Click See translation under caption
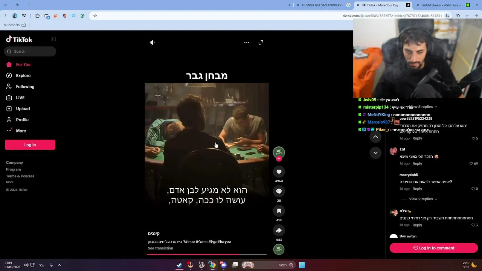The width and height of the screenshot is (482, 271). 160,248
